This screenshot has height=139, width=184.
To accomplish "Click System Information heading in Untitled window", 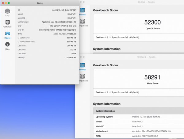I will 107,49.
